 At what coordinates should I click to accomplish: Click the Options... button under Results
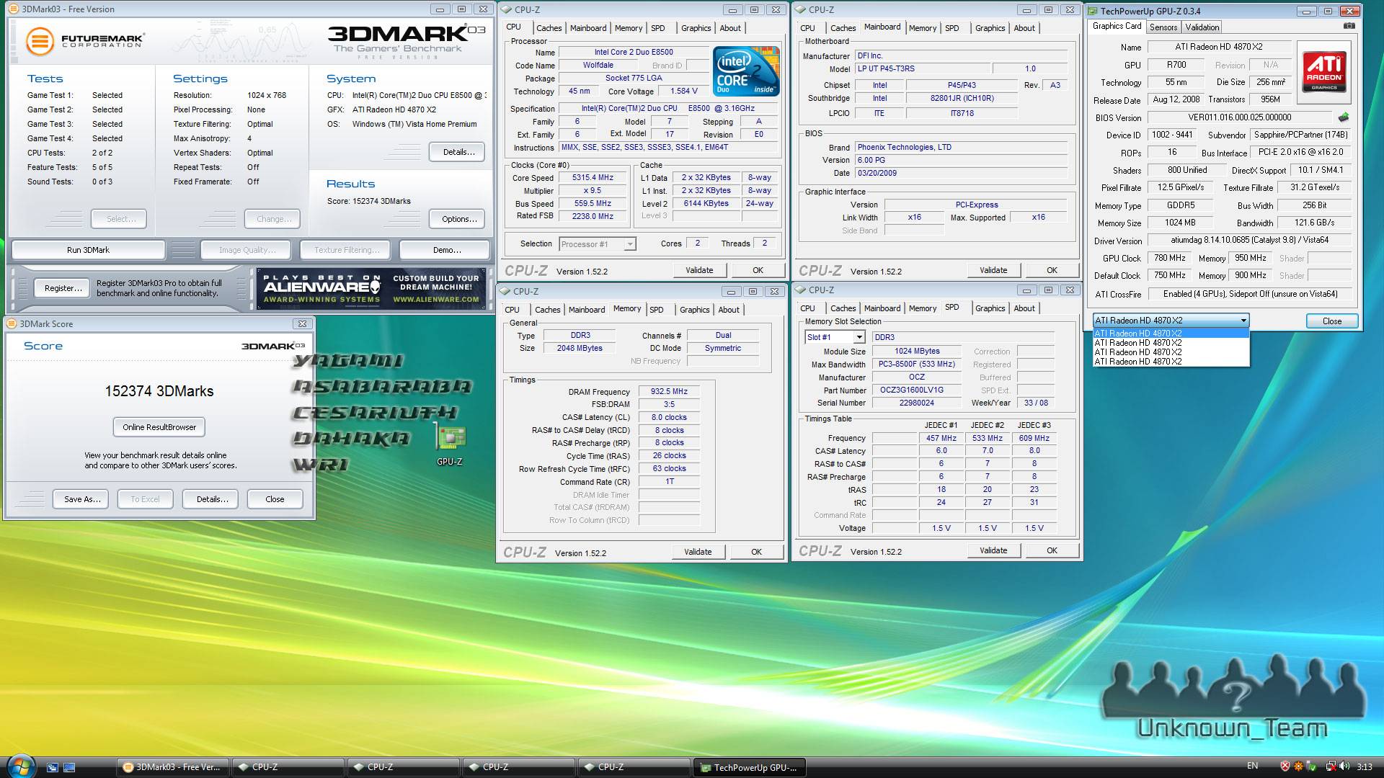[x=458, y=219]
